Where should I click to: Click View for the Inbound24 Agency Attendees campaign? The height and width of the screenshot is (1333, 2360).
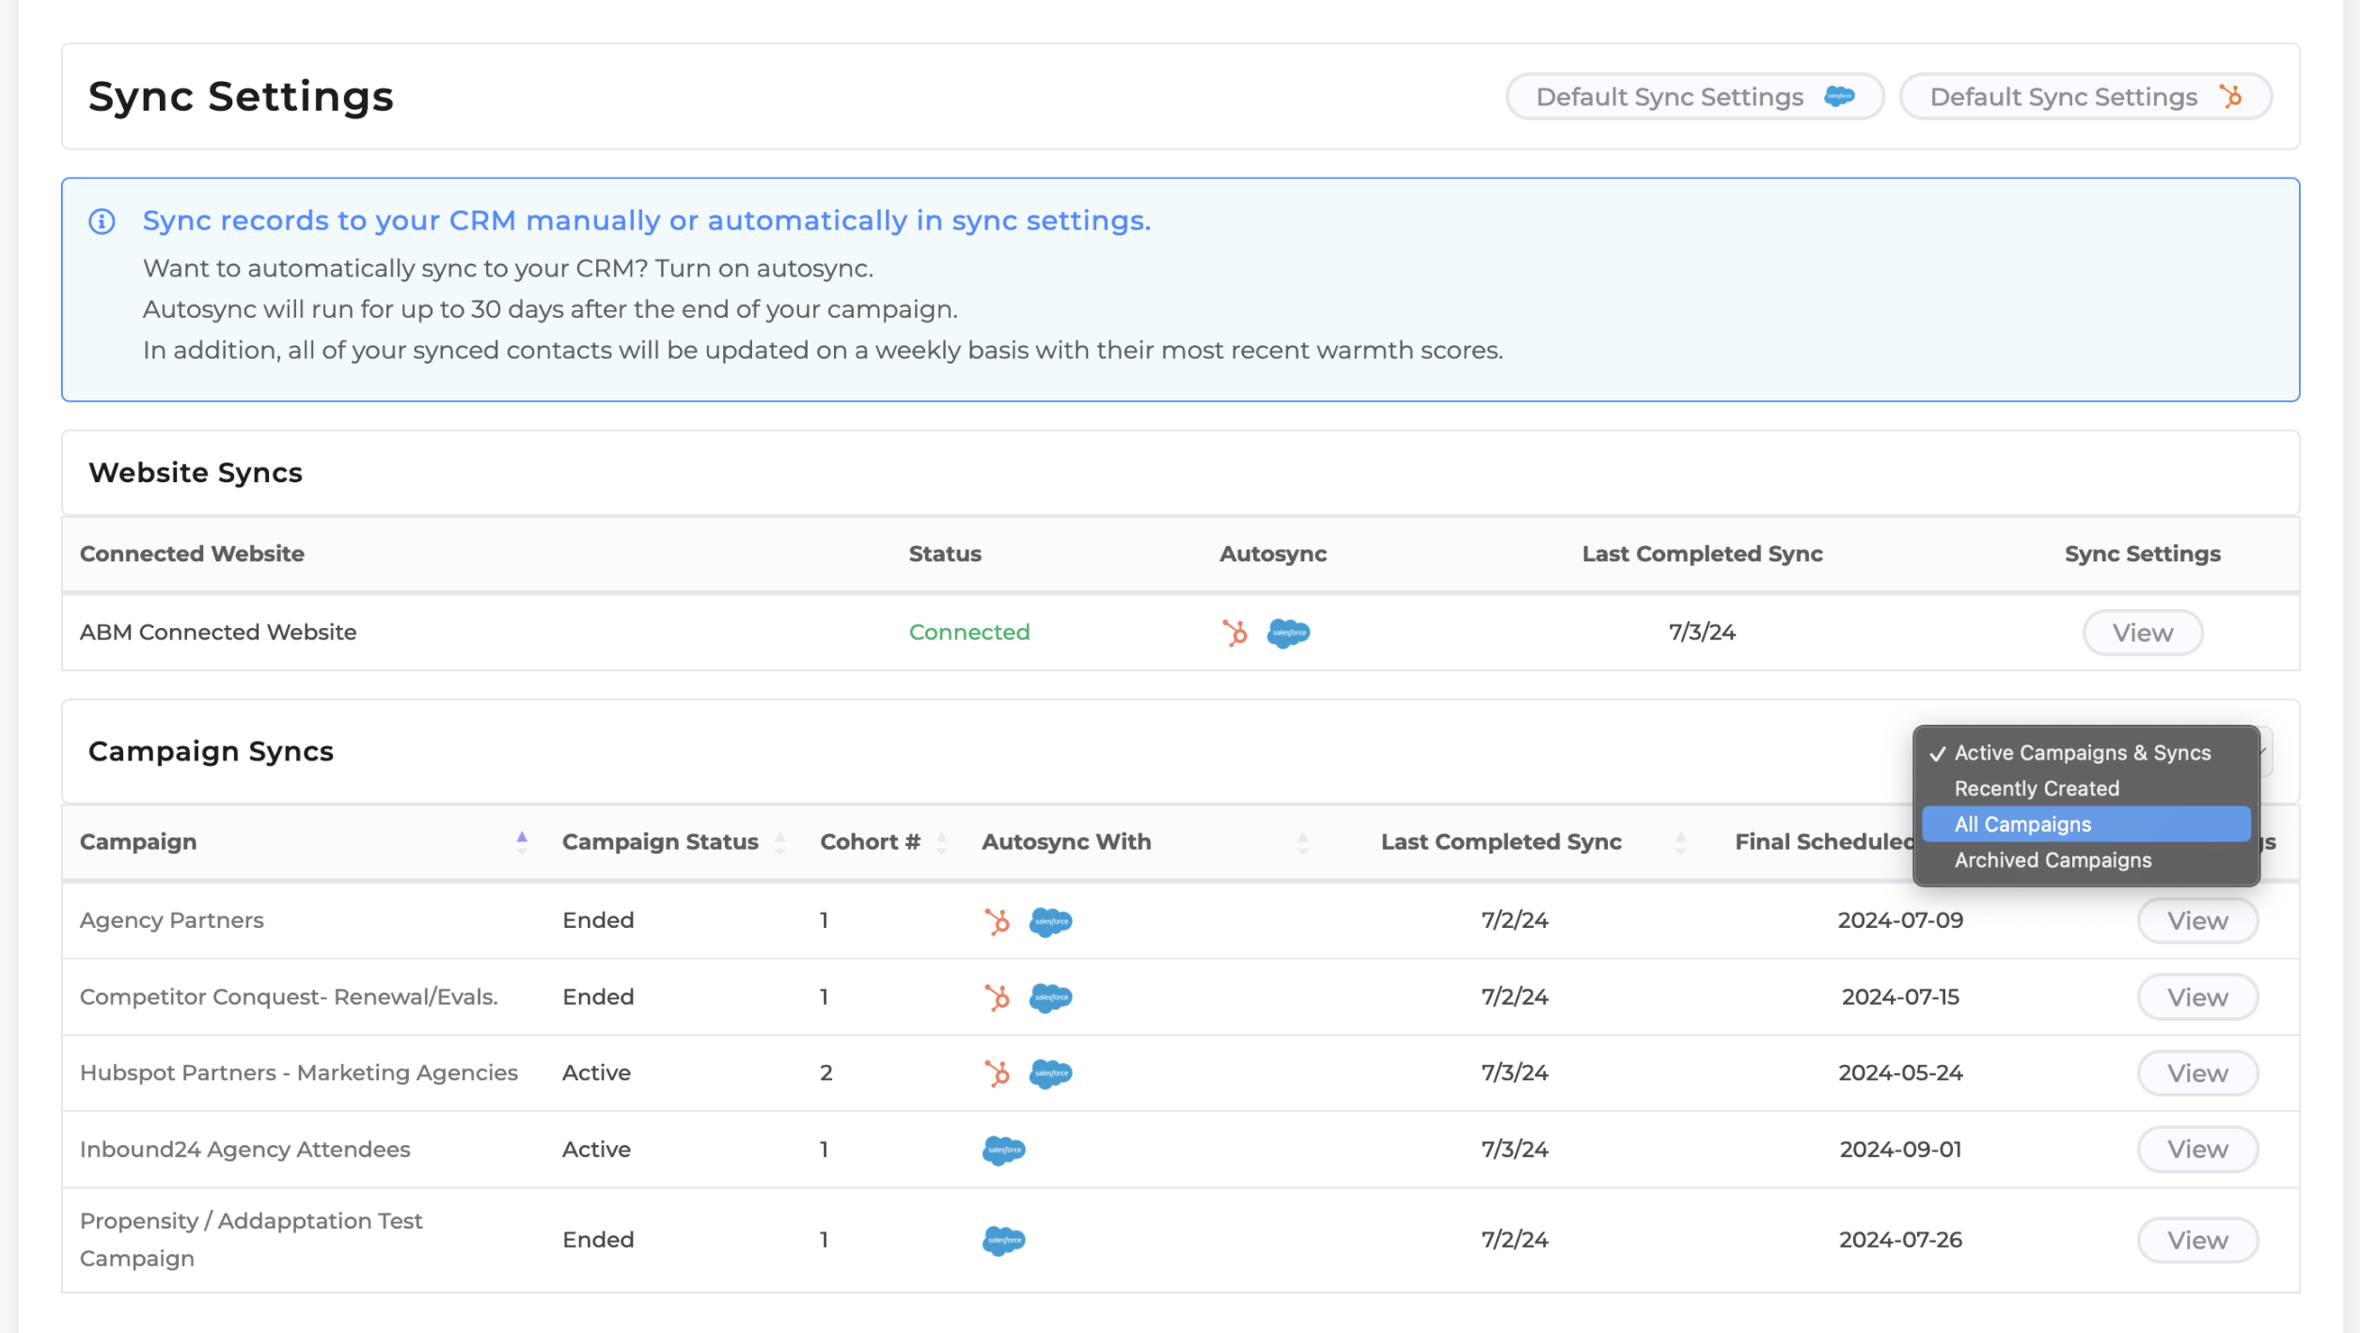[x=2197, y=1149]
